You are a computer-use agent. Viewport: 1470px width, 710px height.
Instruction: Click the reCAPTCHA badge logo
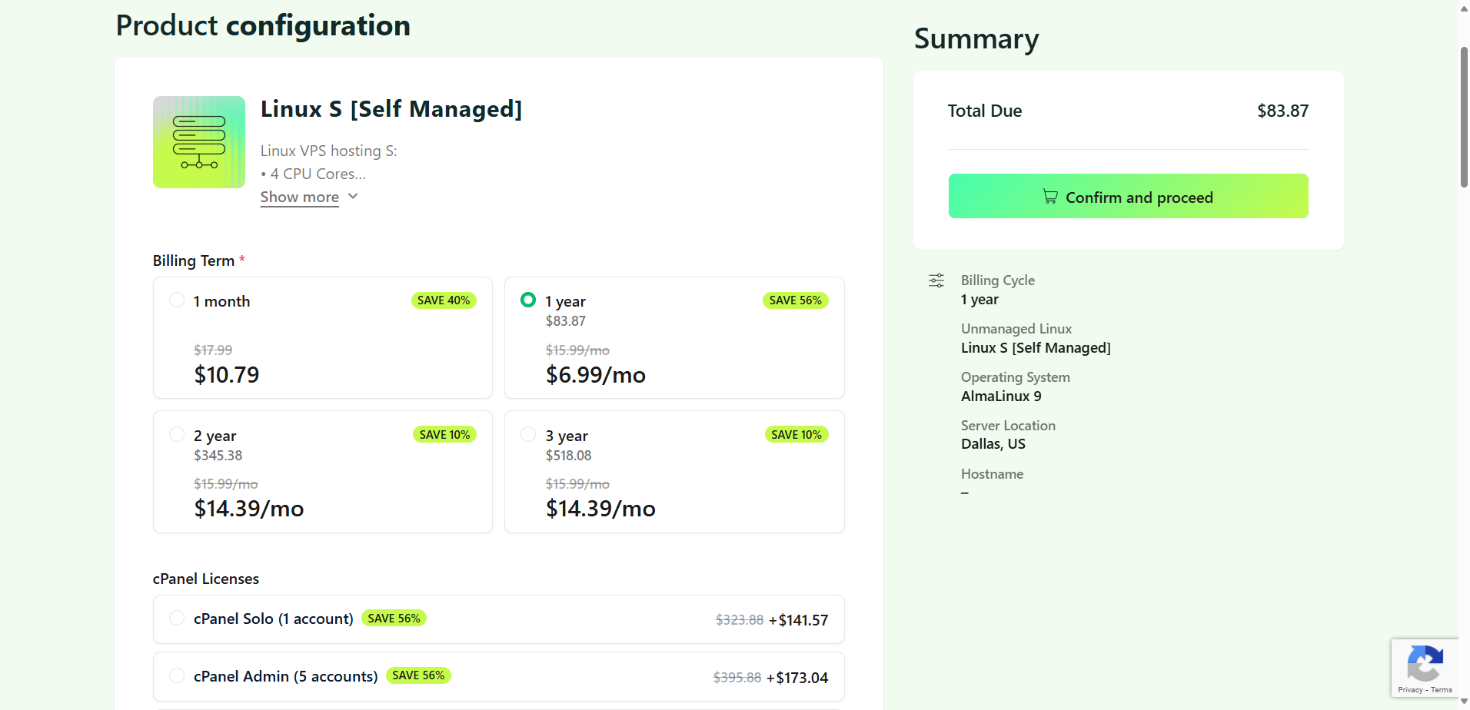(1425, 662)
